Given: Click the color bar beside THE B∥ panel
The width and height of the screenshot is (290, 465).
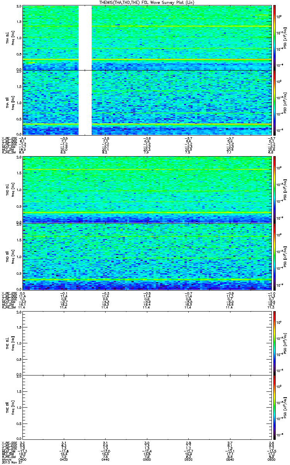Looking at the screenshot, I should 274,407.
